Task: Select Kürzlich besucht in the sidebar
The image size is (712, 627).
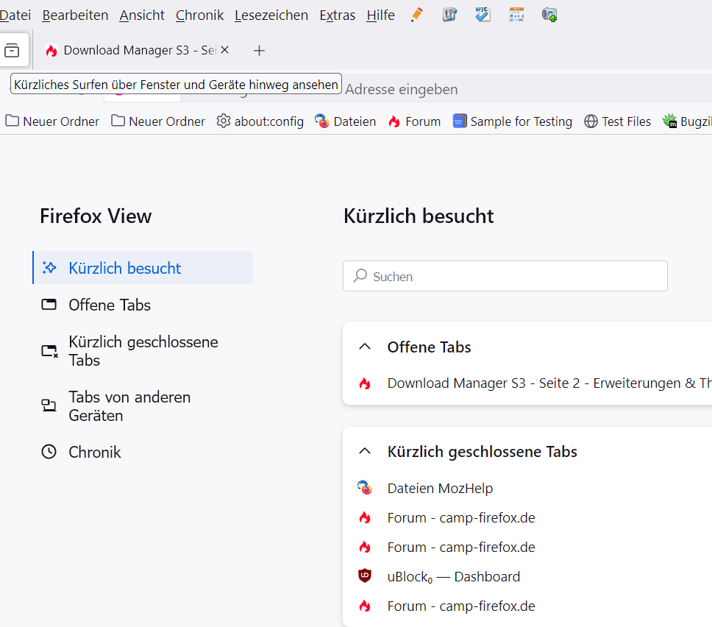Action: tap(143, 268)
